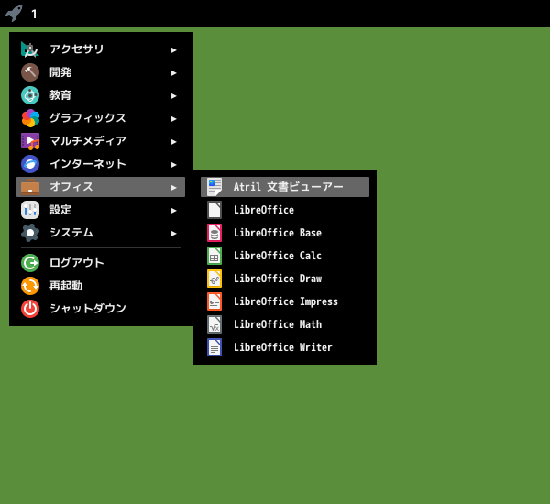Screen dimensions: 550x504
Task: Click the 開発 hammer icon
Action: (30, 72)
